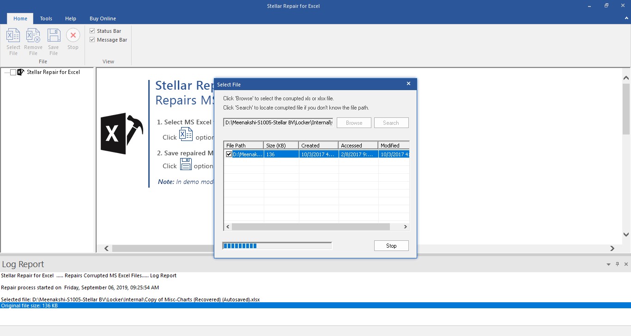Open the Help ribbon tab
Viewport: 631px width, 336px height.
pos(71,18)
